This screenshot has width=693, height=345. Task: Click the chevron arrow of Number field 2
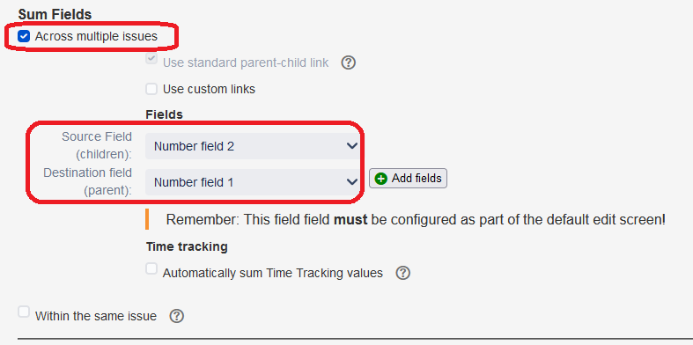pos(352,146)
